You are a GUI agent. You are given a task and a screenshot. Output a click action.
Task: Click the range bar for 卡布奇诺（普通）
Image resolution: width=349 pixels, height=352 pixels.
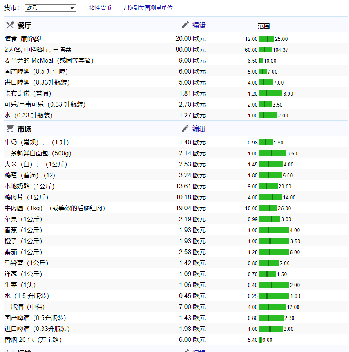tap(270, 94)
